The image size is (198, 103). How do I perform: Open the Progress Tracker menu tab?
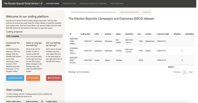pyautogui.click(x=69, y=4)
